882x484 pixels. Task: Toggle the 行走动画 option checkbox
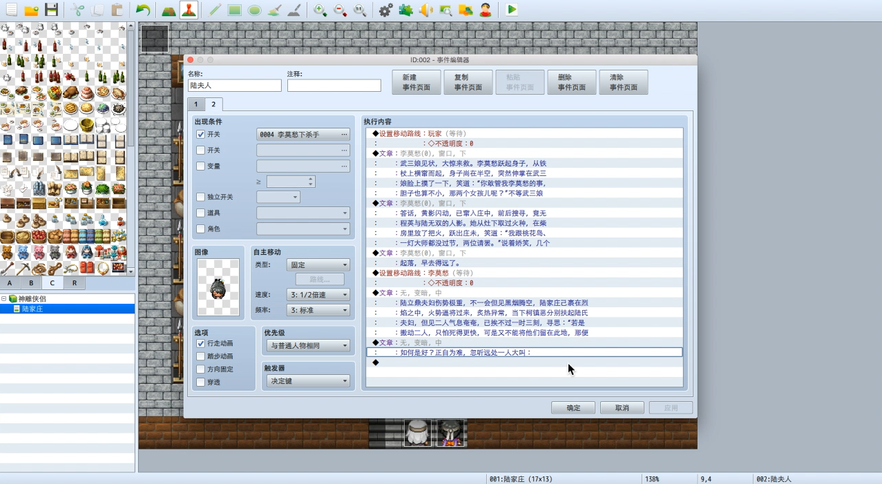coord(201,344)
